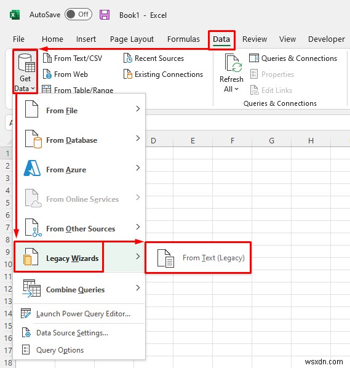
Task: Click the Recent Sources icon
Action: 128,58
